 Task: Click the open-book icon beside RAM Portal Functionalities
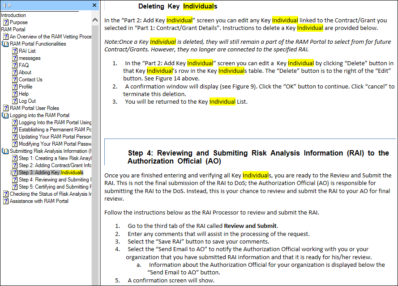6,44
